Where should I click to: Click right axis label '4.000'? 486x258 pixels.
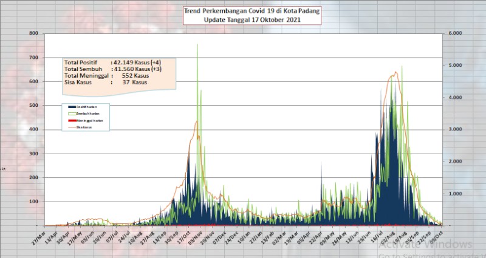tap(455, 97)
